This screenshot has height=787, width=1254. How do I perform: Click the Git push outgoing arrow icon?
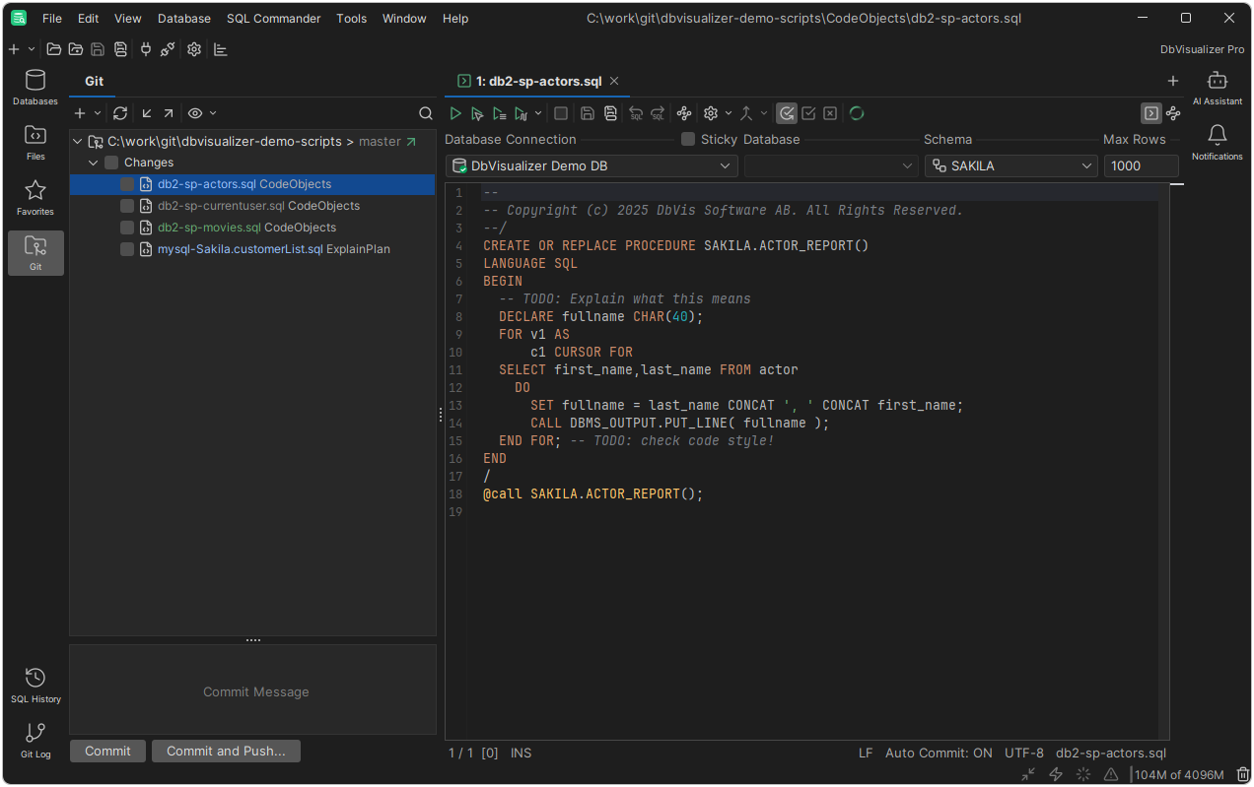click(x=169, y=113)
